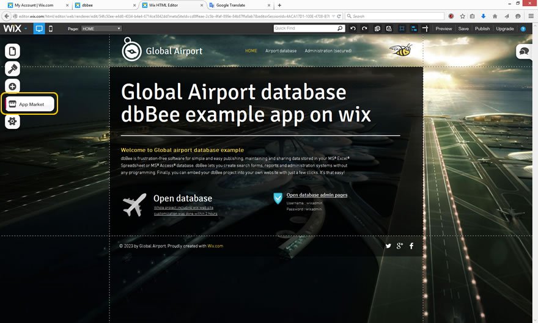Screen dimensions: 538x323
Task: Open the Wix logo menu
Action: click(15, 29)
